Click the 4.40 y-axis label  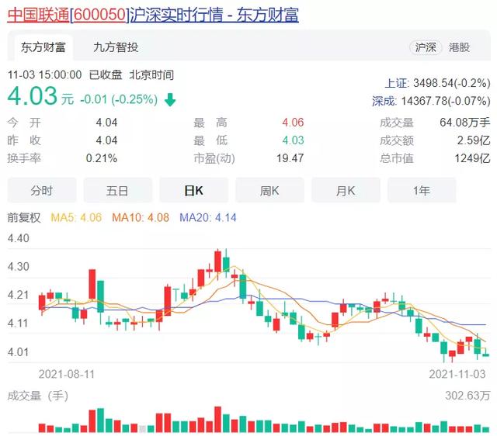[19, 238]
